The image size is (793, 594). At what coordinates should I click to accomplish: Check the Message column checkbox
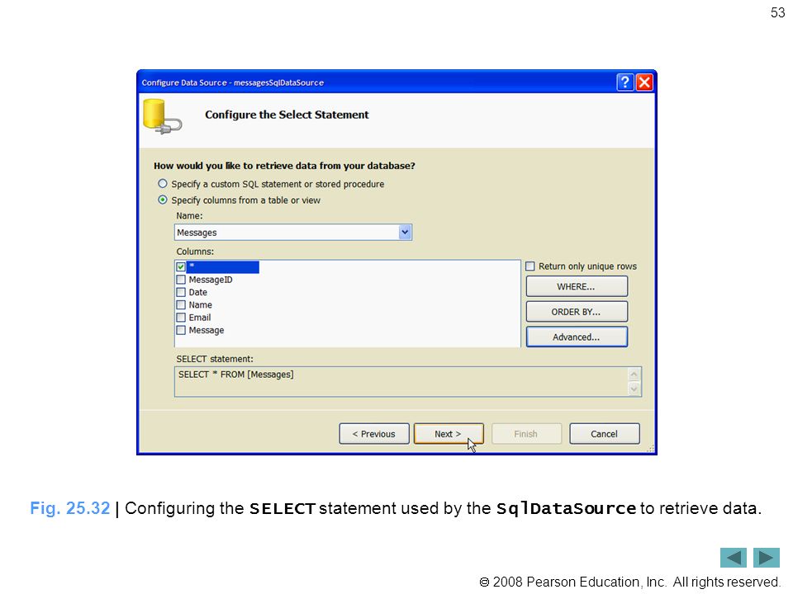click(x=181, y=330)
